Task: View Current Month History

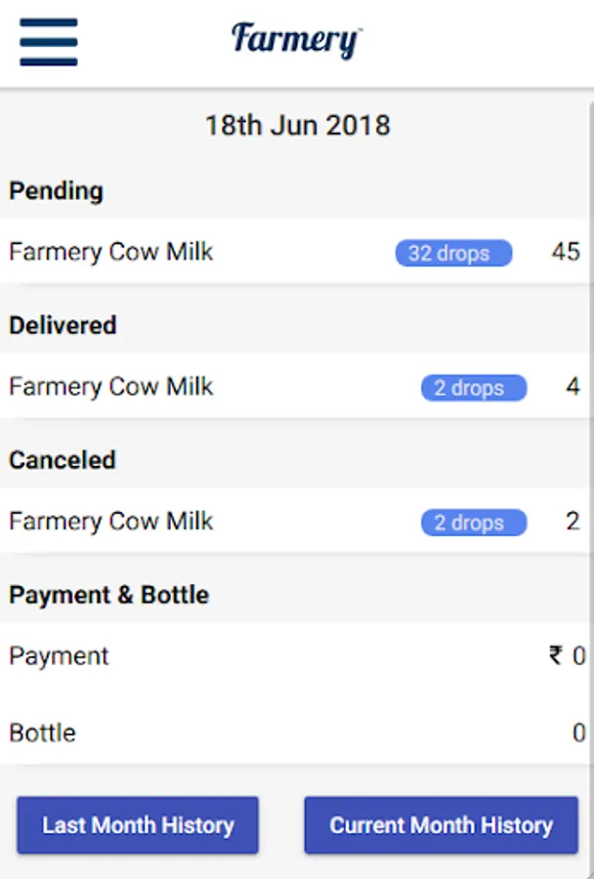Action: (x=441, y=825)
